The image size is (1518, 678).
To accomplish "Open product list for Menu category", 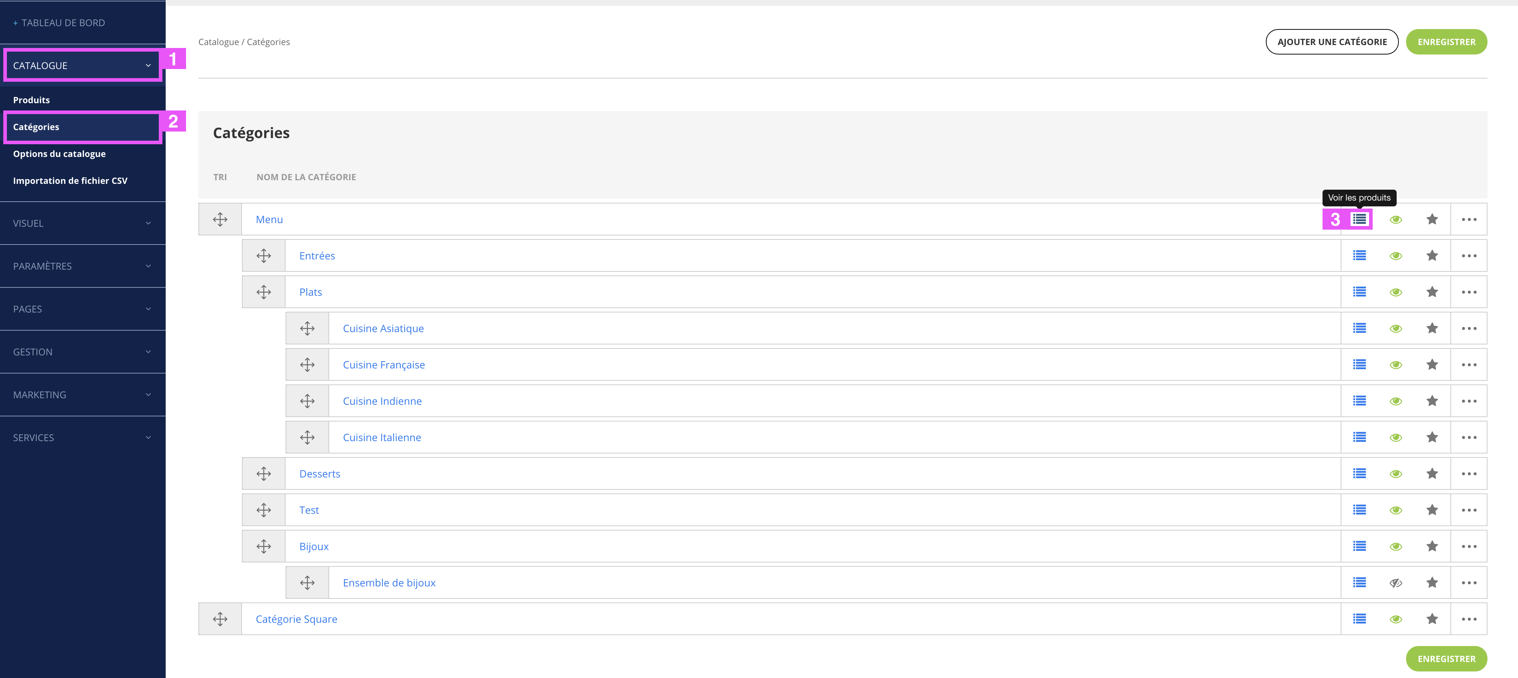I will pyautogui.click(x=1359, y=219).
